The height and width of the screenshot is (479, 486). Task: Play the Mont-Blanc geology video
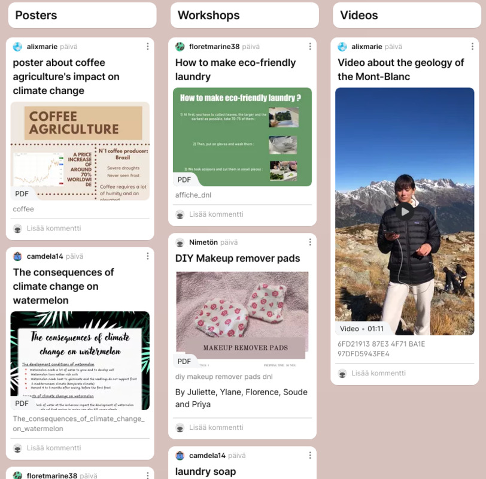[405, 211]
